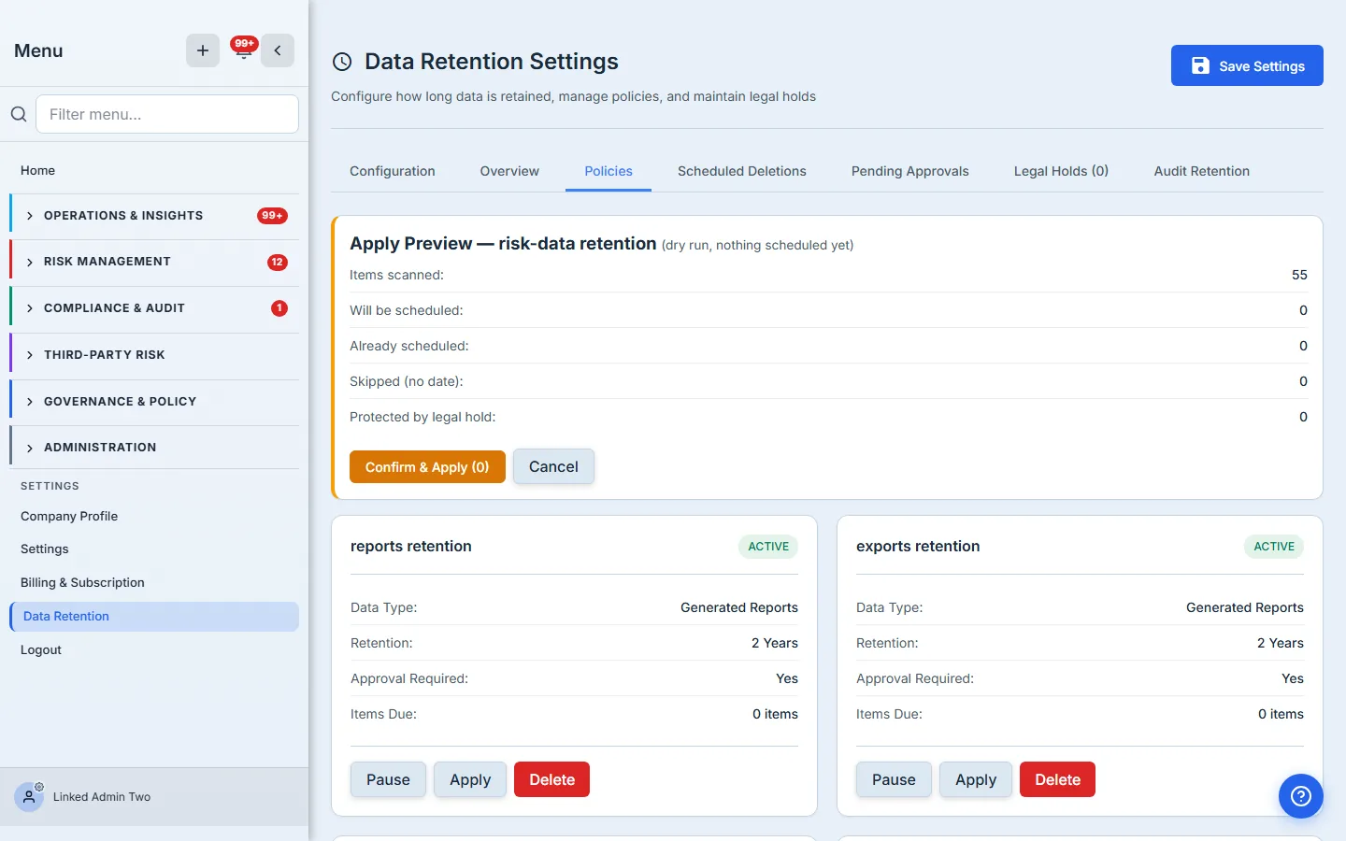Click the plus icon next to Menu
Image resolution: width=1346 pixels, height=841 pixels.
(203, 50)
